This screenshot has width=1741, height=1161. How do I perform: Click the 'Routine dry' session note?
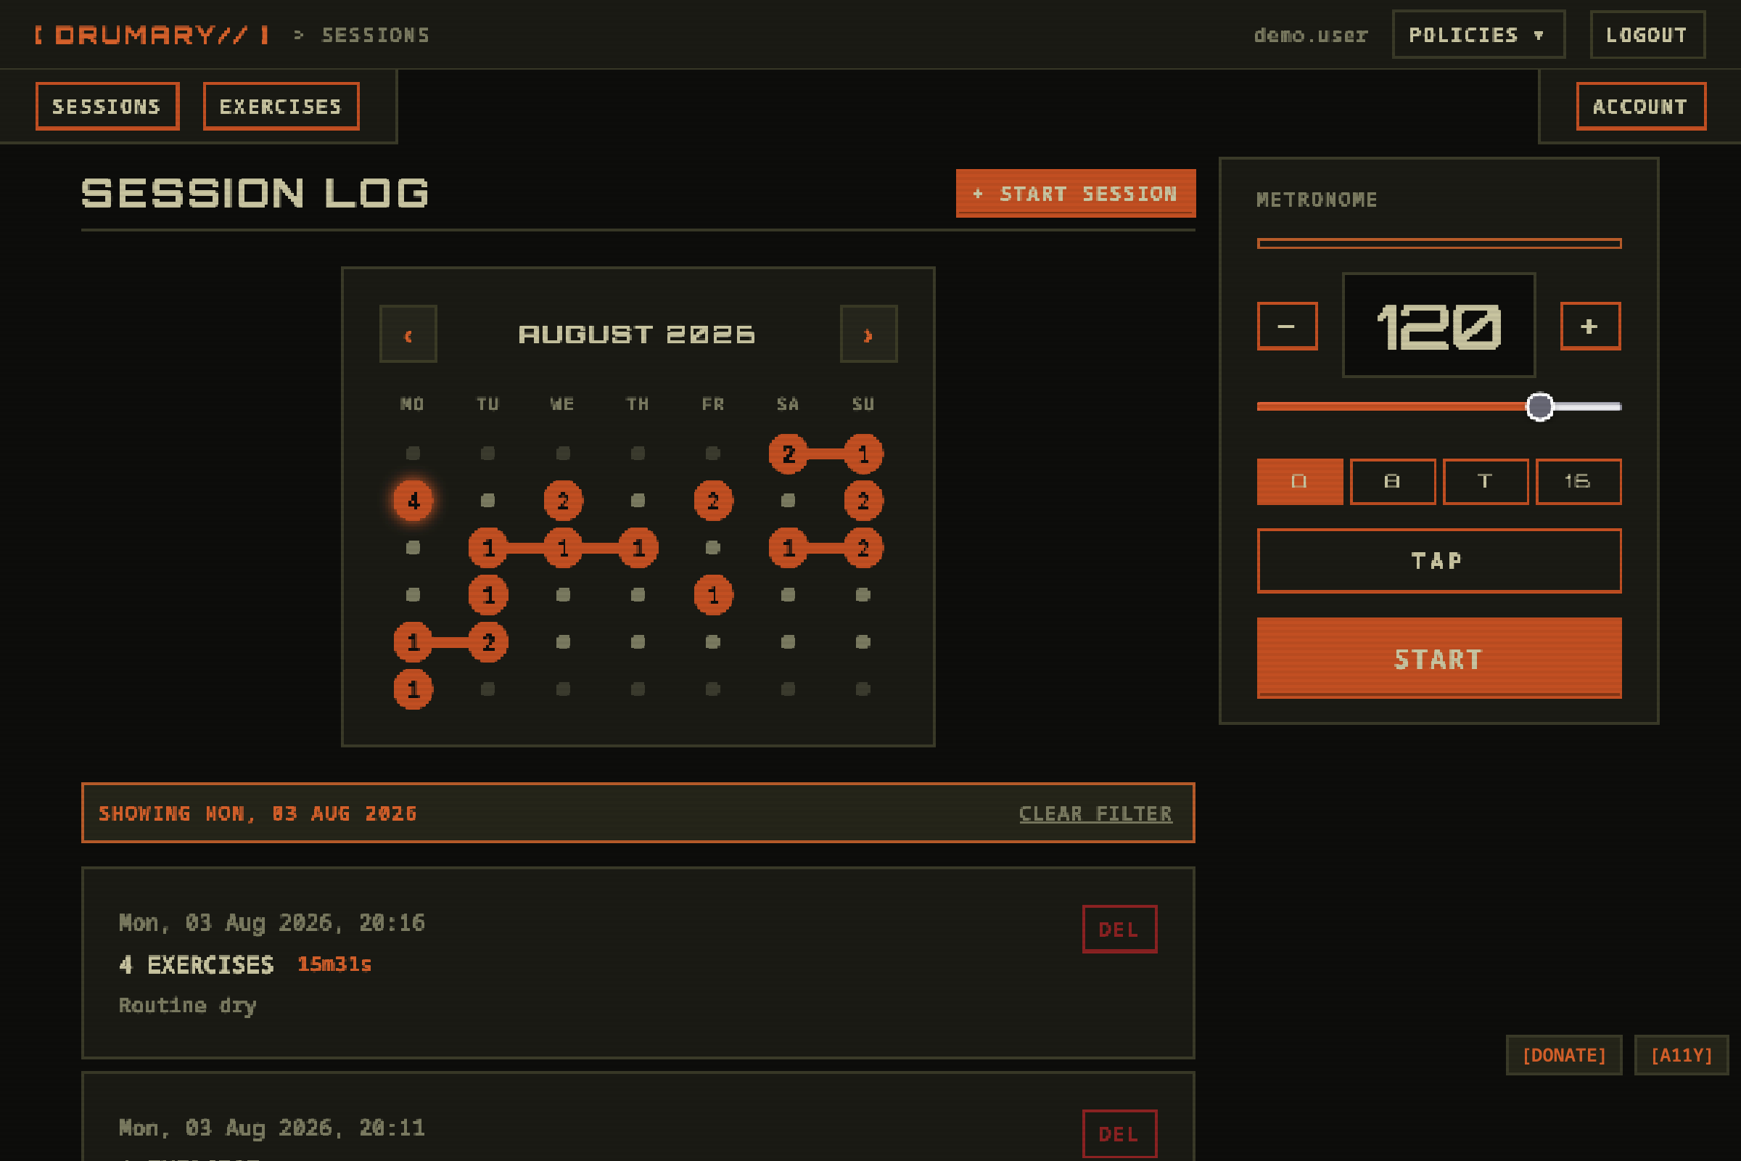tap(187, 1006)
